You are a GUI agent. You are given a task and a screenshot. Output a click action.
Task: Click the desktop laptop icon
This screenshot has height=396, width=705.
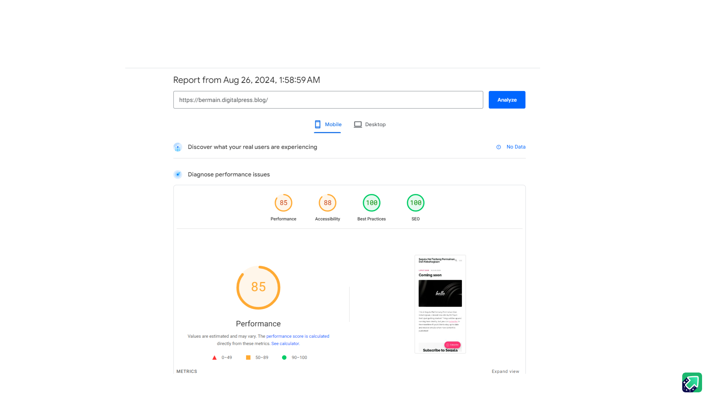358,124
